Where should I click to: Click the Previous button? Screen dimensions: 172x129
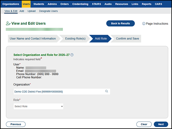pos(16,124)
